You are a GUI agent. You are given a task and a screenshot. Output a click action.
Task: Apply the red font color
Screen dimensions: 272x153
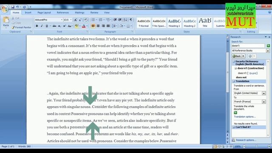[84, 26]
